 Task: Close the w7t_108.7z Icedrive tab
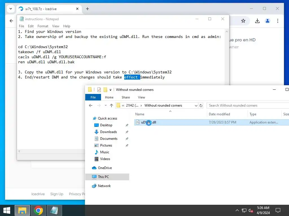[77, 9]
